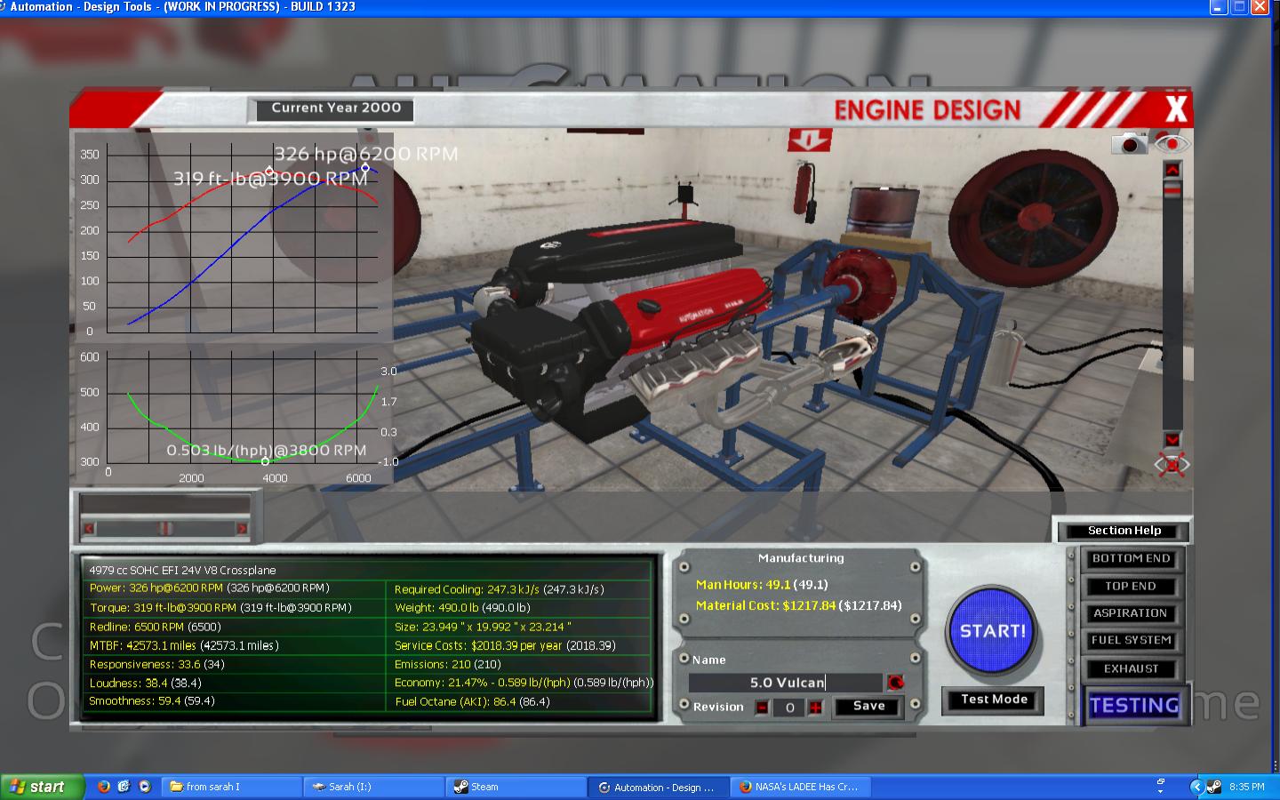Click the 319 ft-lb@3900 RPM graph label
Viewport: 1280px width, 800px height.
click(x=270, y=179)
